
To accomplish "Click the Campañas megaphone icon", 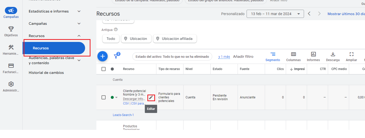I will [x=11, y=11].
